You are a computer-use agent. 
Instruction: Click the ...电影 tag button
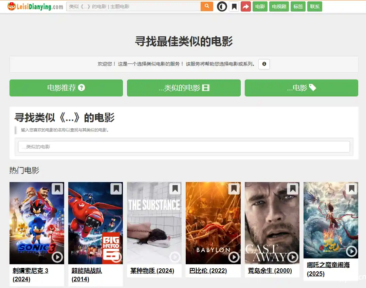[301, 88]
